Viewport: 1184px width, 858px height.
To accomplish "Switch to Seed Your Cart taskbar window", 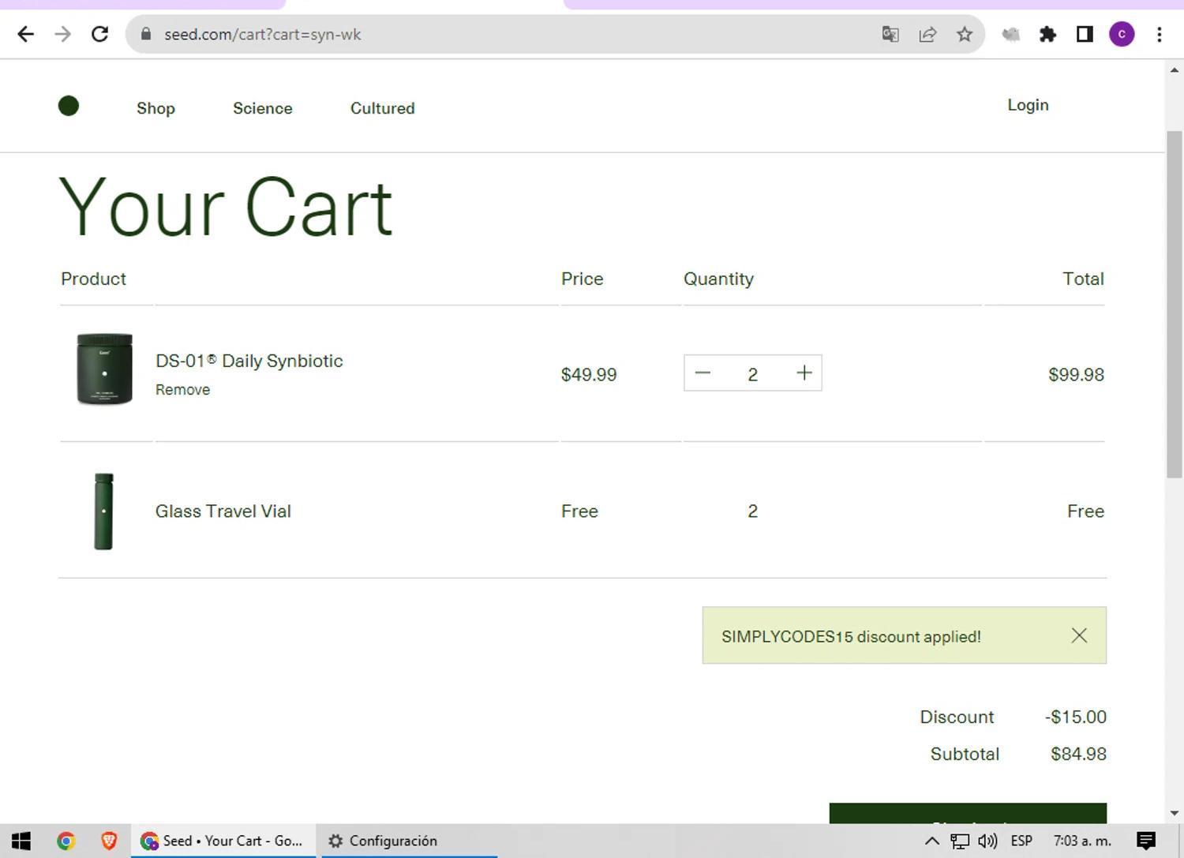I will click(x=223, y=841).
